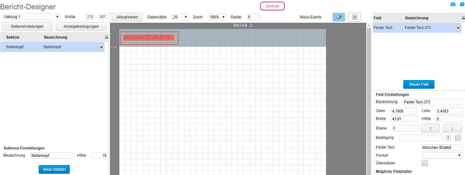This screenshot has width=465, height=175.
Task: Open the Format dropdown
Action: coord(442,155)
